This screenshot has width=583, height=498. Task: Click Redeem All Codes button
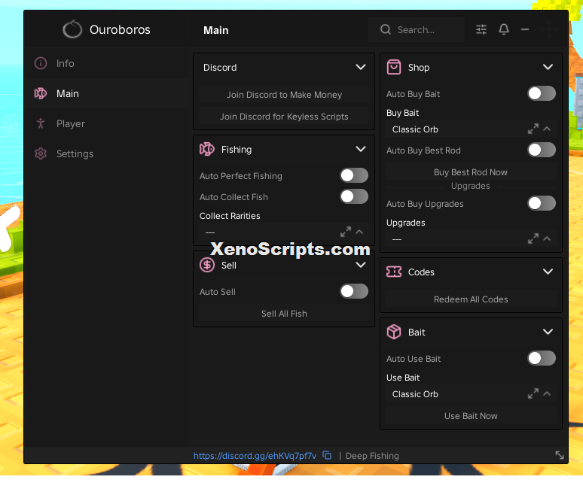(x=470, y=299)
